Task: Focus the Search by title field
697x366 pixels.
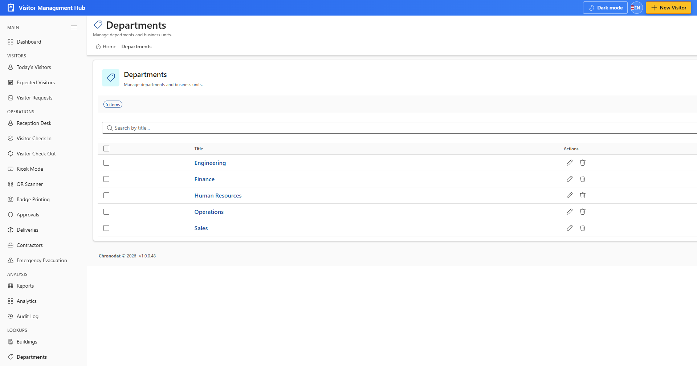Action: (399, 128)
